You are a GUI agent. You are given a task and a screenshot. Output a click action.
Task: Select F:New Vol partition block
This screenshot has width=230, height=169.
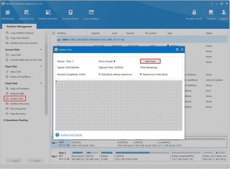[220, 156]
